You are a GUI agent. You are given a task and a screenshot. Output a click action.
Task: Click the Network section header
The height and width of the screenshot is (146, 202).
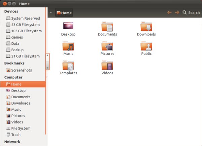12,142
